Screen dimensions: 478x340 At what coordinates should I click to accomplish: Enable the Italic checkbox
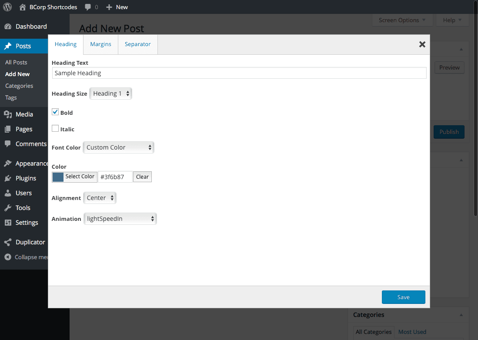(55, 129)
